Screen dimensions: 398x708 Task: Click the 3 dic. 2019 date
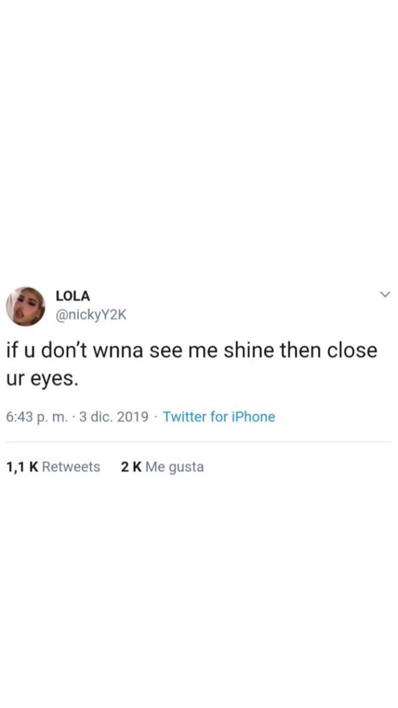114,417
